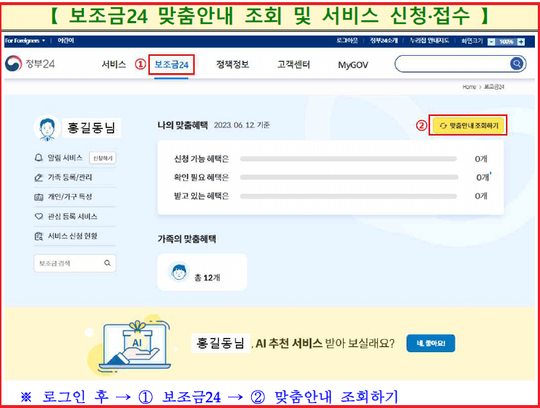Open 서비스 신청 현황
Image resolution: width=540 pixels, height=408 pixels.
click(72, 236)
